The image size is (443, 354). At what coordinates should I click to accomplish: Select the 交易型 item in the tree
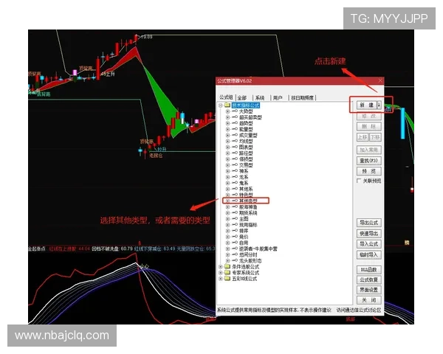pos(246,164)
